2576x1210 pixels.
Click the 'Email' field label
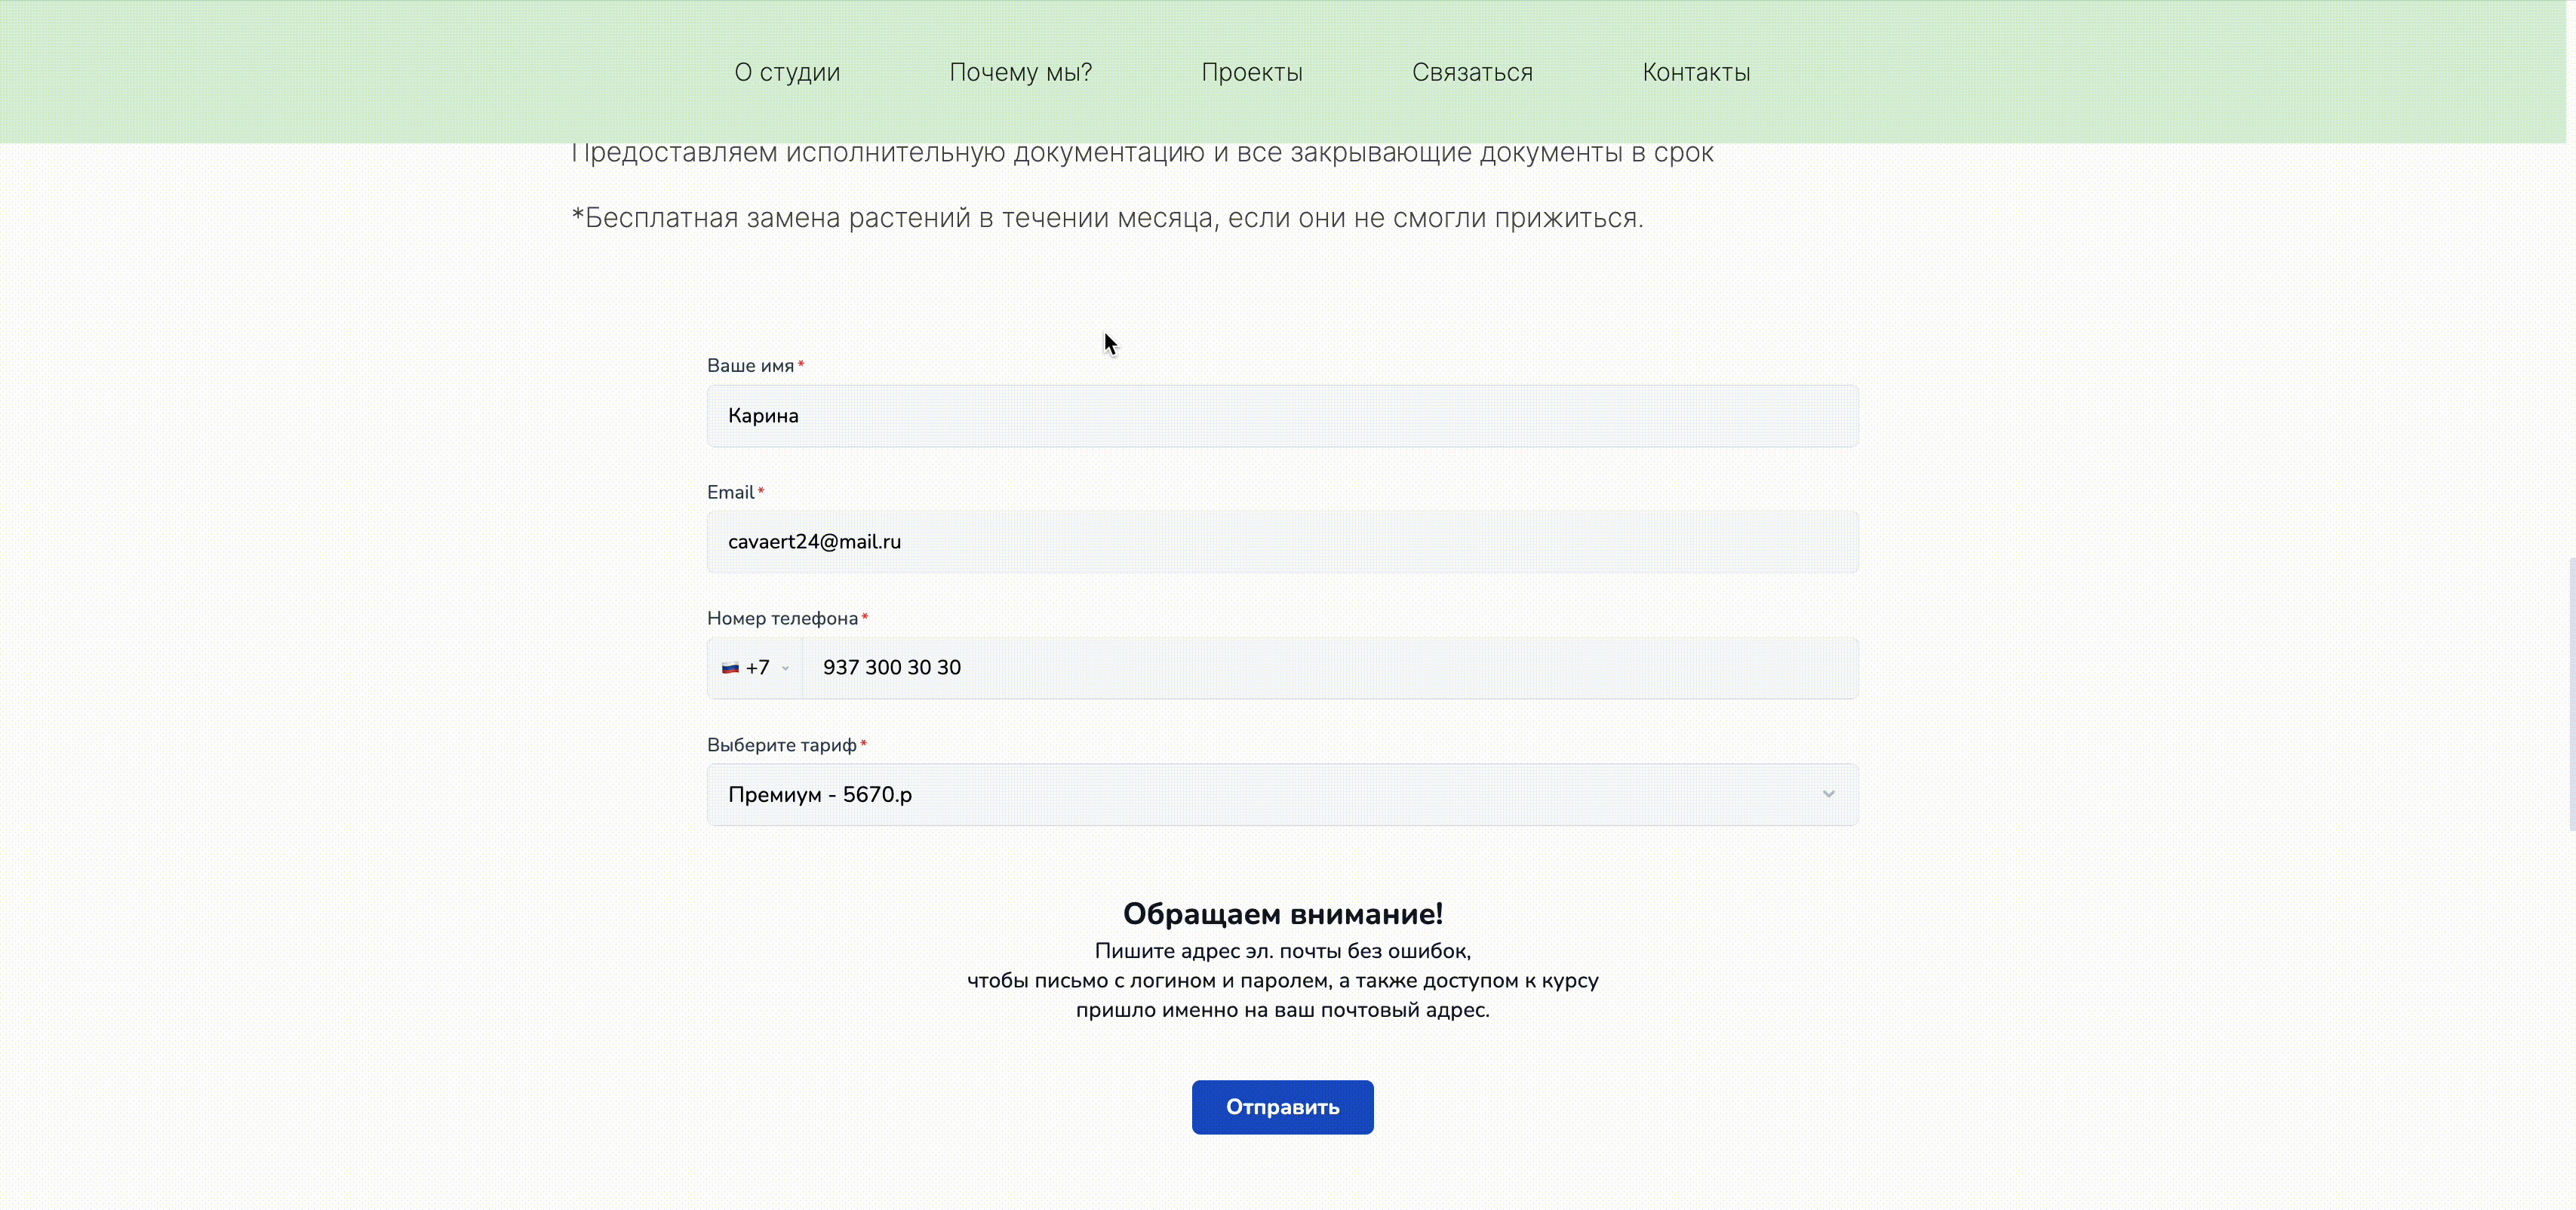(730, 492)
